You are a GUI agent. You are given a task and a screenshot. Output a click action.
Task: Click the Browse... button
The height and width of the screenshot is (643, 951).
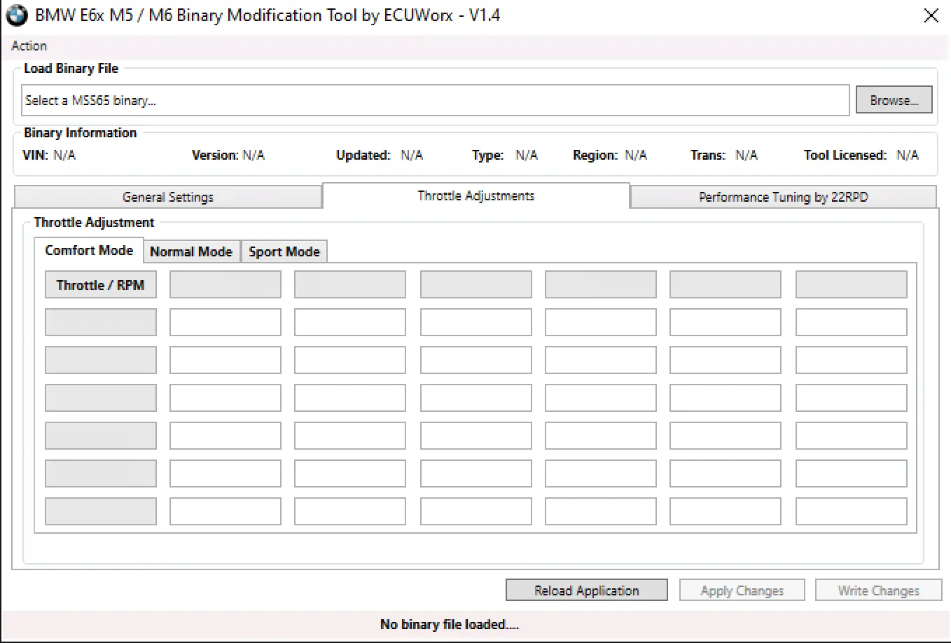[x=894, y=100]
